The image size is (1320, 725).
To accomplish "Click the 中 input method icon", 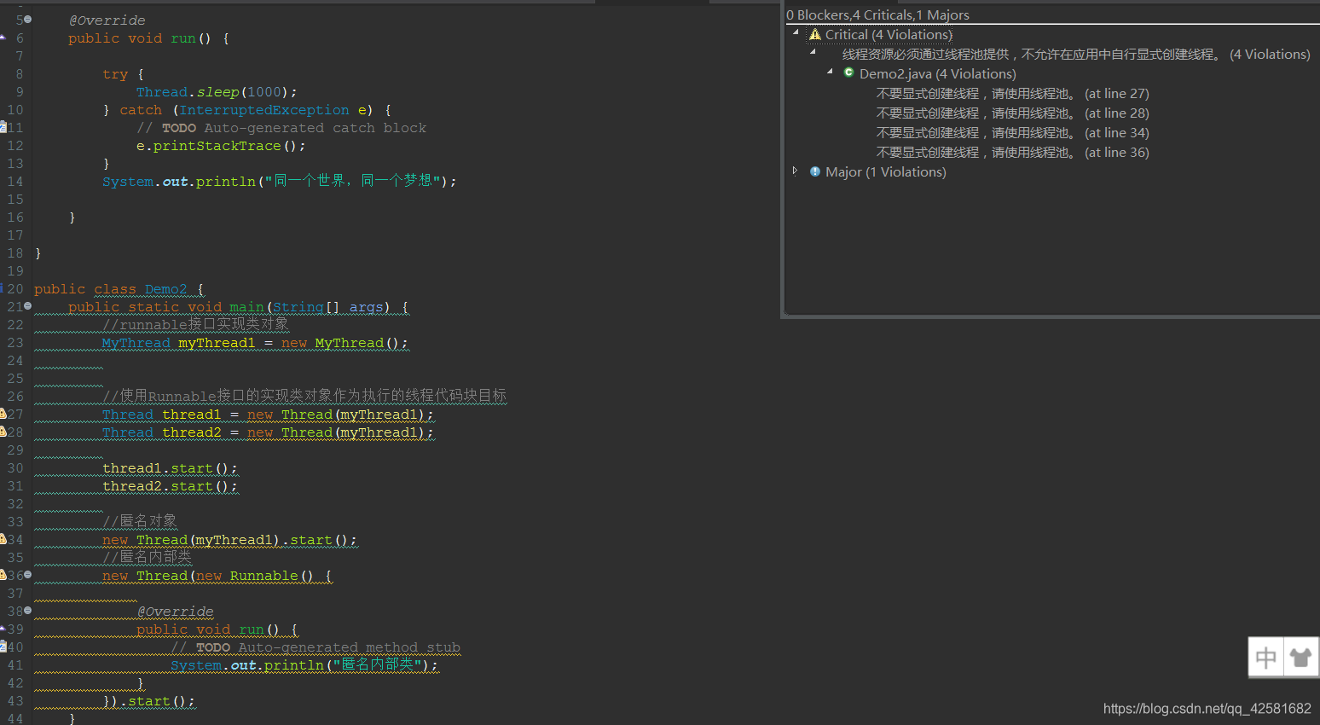I will (x=1266, y=657).
